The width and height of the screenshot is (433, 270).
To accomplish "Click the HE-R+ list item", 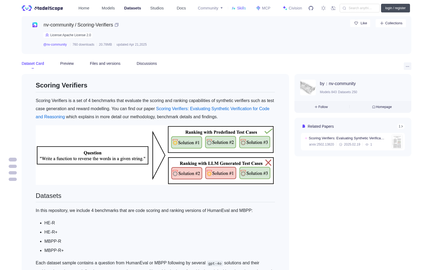I will [51, 232].
